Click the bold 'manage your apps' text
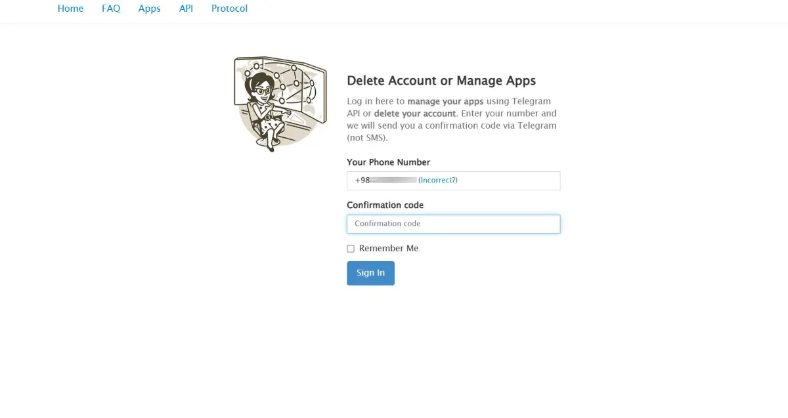 (445, 102)
